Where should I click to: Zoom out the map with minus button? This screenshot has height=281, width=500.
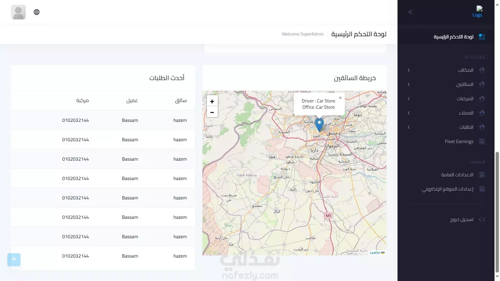point(212,112)
